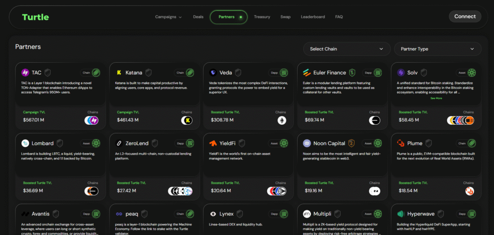Click the chain icons stack on Solv card

461,120
